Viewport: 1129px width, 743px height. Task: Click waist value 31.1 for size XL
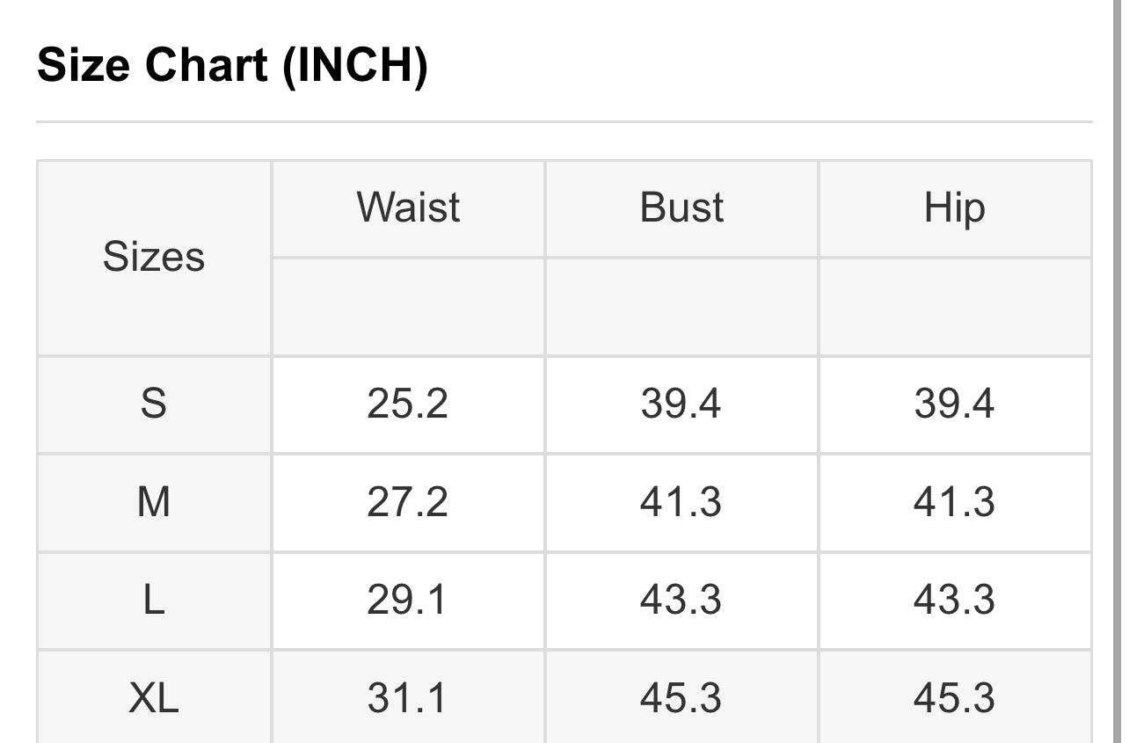(408, 698)
